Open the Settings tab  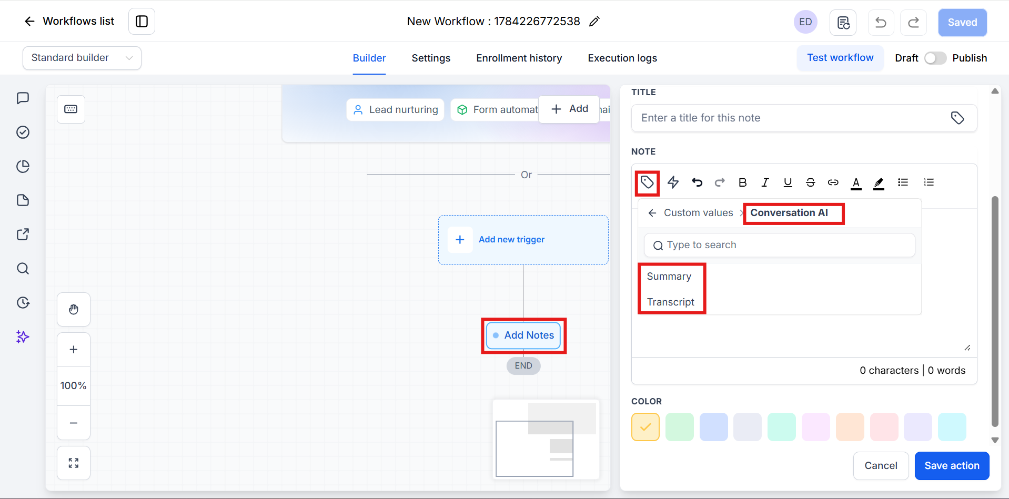click(x=431, y=58)
